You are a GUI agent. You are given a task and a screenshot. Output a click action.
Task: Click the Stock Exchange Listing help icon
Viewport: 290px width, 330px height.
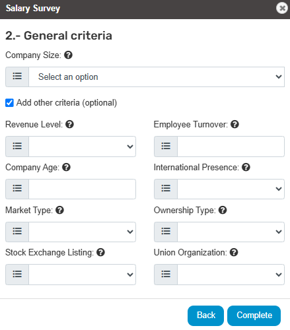point(100,252)
